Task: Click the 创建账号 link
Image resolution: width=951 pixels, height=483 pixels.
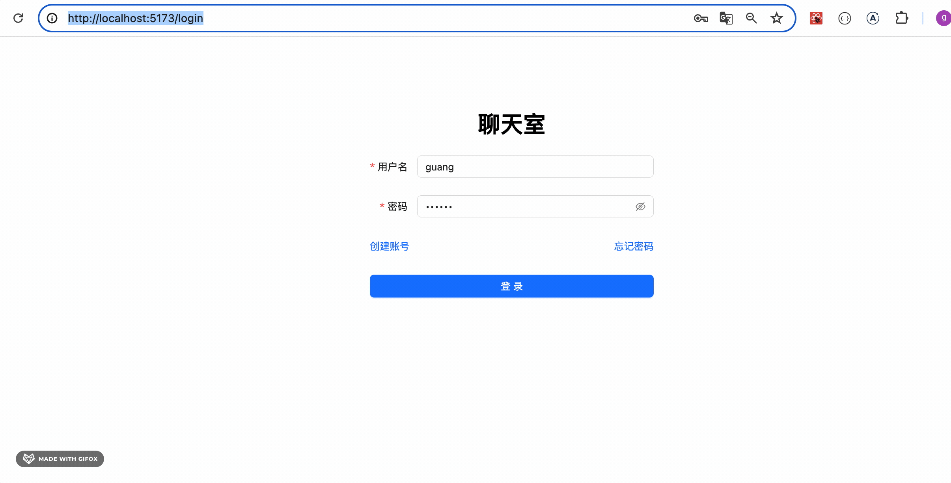Action: click(390, 246)
